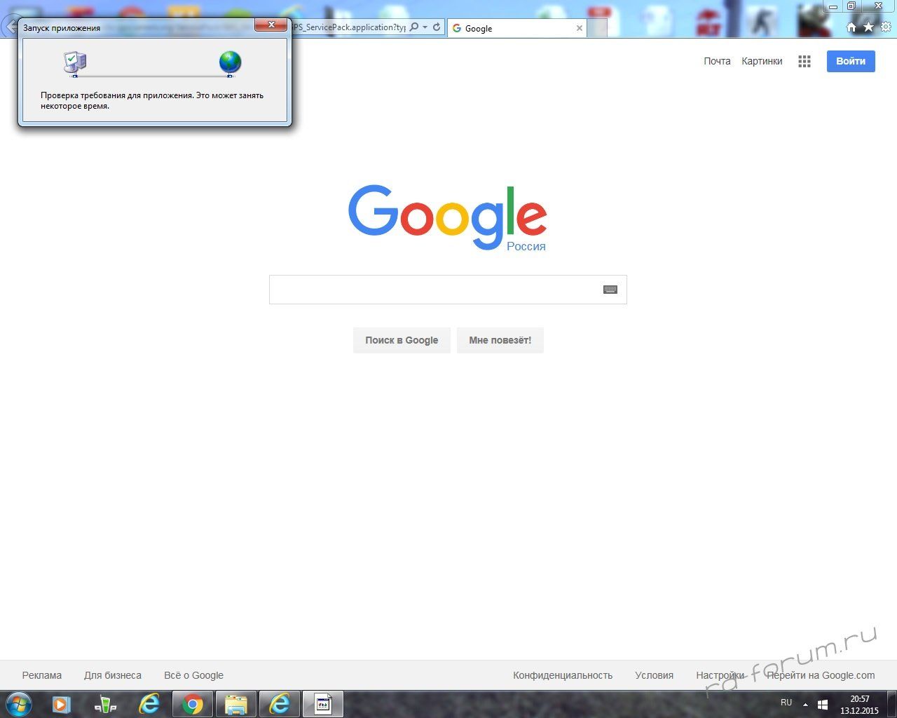Image resolution: width=897 pixels, height=718 pixels.
Task: Restore down the Internet Explorer window
Action: (851, 6)
